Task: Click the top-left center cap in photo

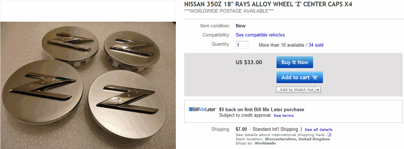Action: [x=70, y=45]
